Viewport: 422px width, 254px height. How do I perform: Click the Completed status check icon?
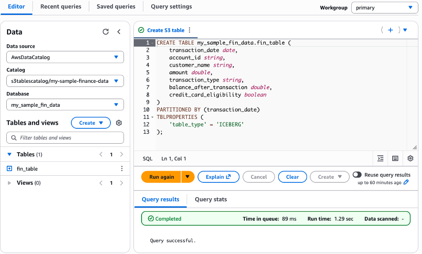(x=151, y=218)
